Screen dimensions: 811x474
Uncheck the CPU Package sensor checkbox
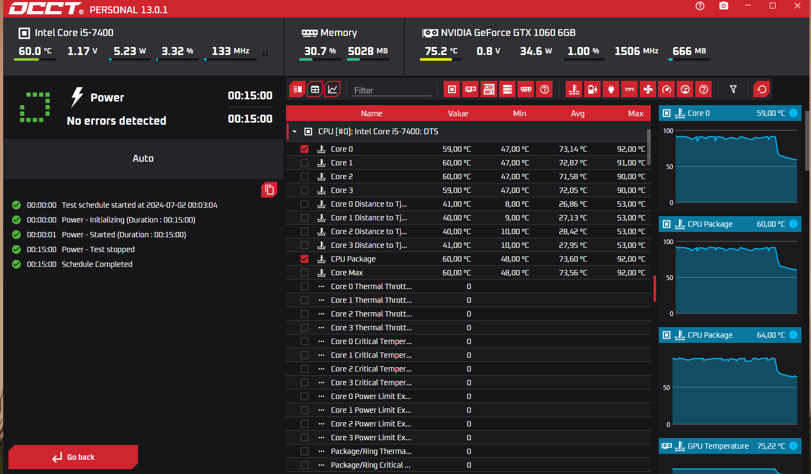(x=305, y=259)
